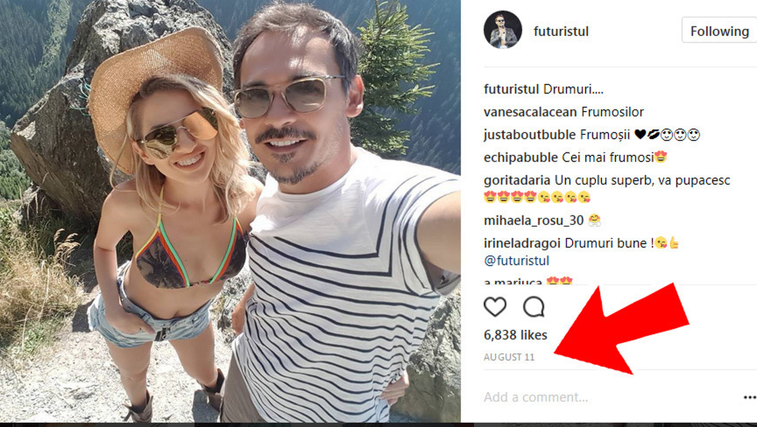Like the post with the heart icon
Screen dimensions: 757x427
495,307
